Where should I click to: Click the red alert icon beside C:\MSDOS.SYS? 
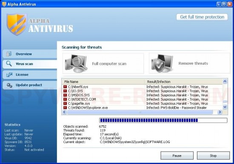pyautogui.click(x=65, y=95)
